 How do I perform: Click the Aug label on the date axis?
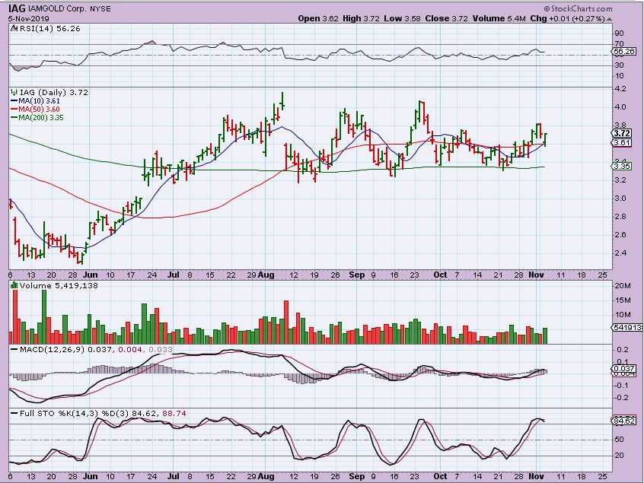click(x=265, y=273)
